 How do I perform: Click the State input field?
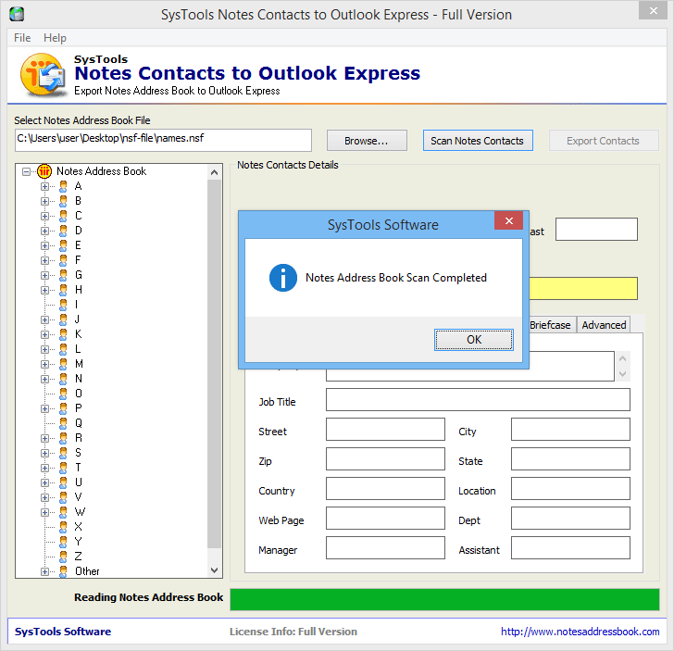[x=570, y=458]
